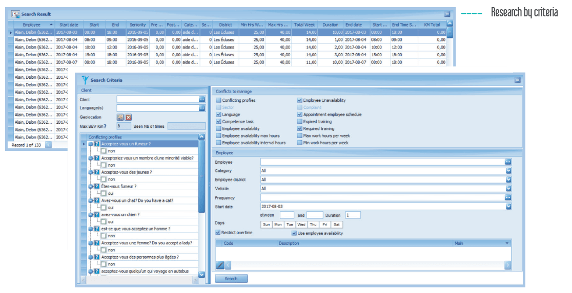Check 'oui' under 'Êtes-vous fumeur ?'

click(104, 193)
